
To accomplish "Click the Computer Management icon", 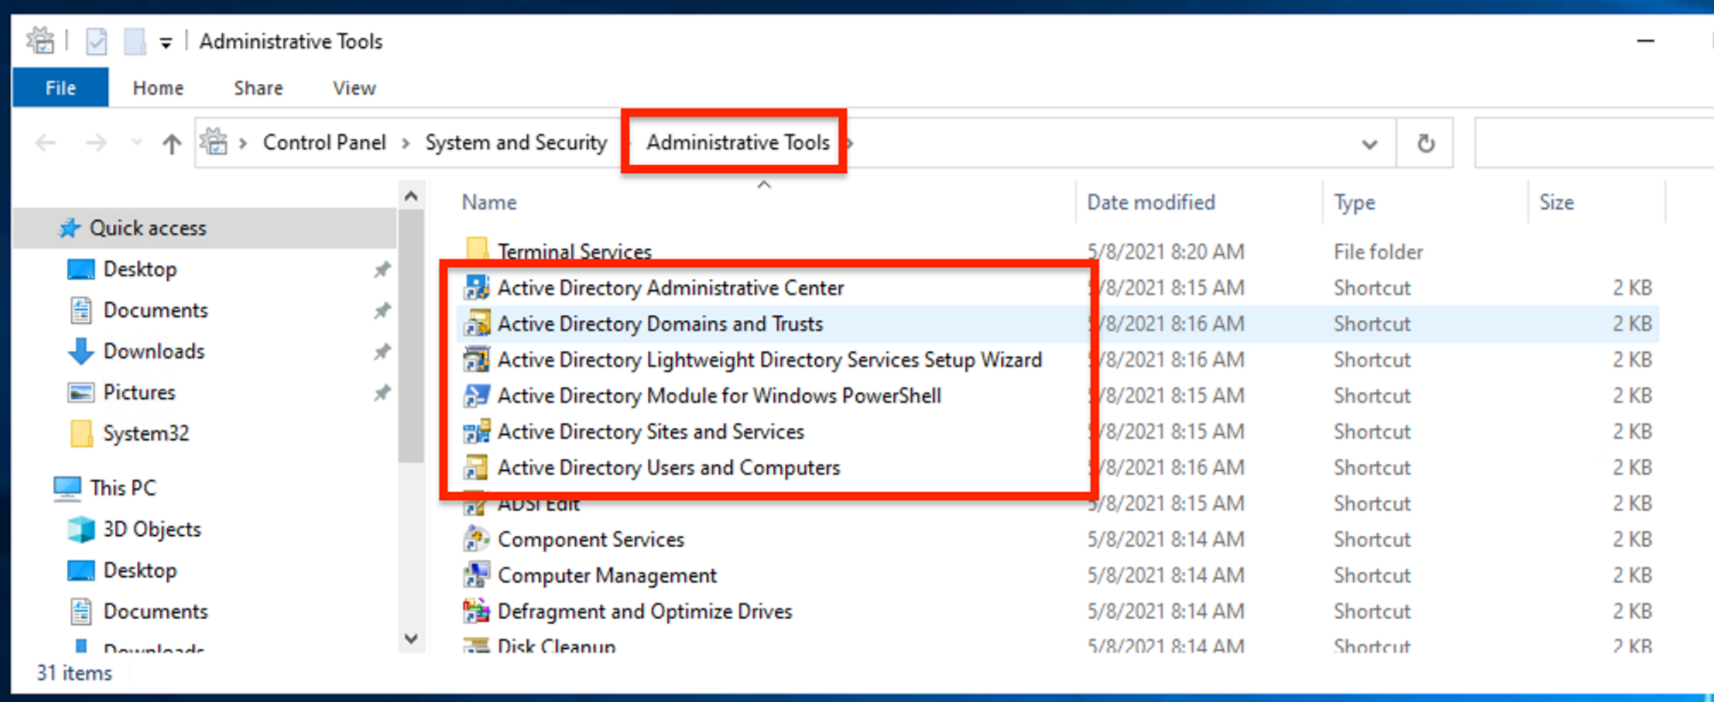I will click(x=476, y=575).
